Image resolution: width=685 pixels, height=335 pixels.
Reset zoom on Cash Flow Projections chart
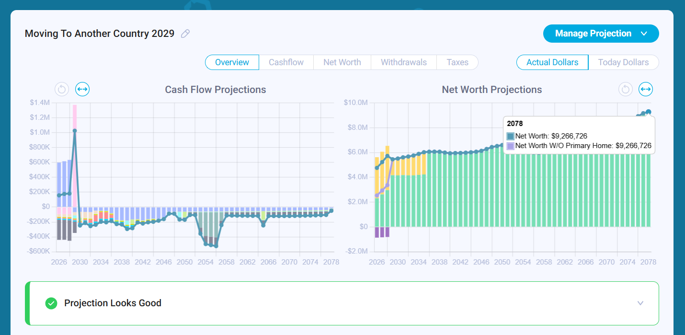click(62, 89)
